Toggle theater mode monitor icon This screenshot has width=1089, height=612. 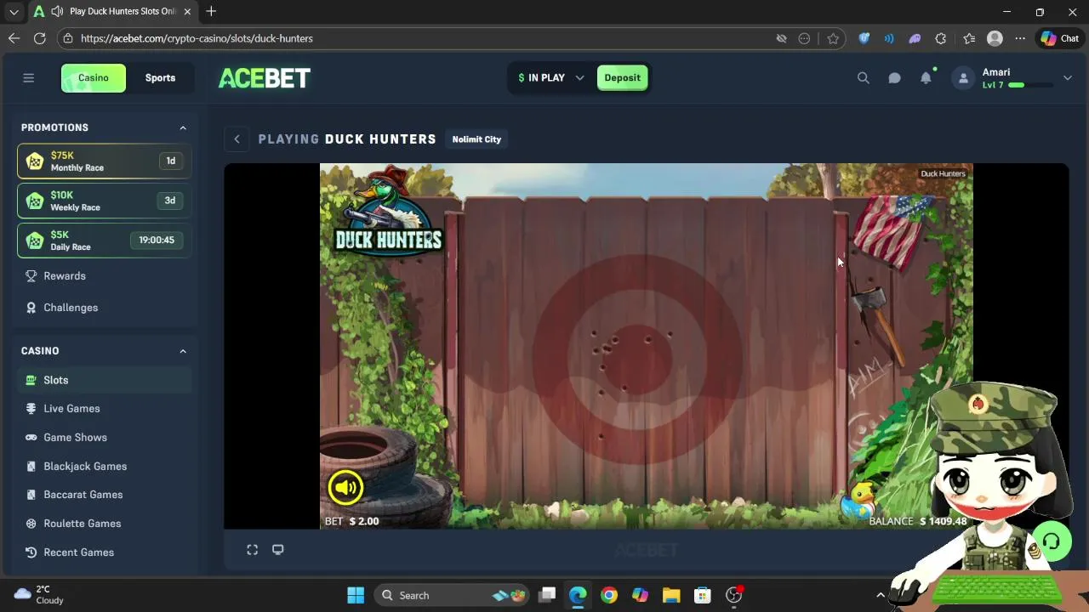tap(277, 550)
